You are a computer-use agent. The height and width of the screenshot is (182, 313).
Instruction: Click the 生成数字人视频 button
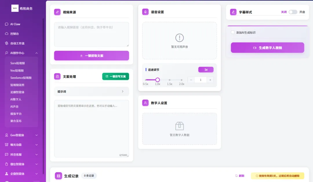coord(267,47)
